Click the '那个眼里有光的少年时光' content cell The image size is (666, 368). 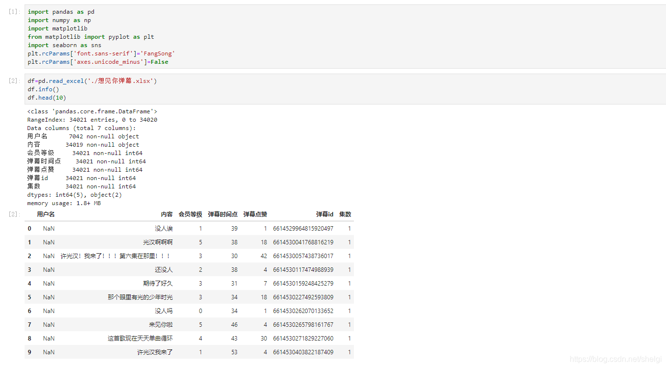pos(140,297)
